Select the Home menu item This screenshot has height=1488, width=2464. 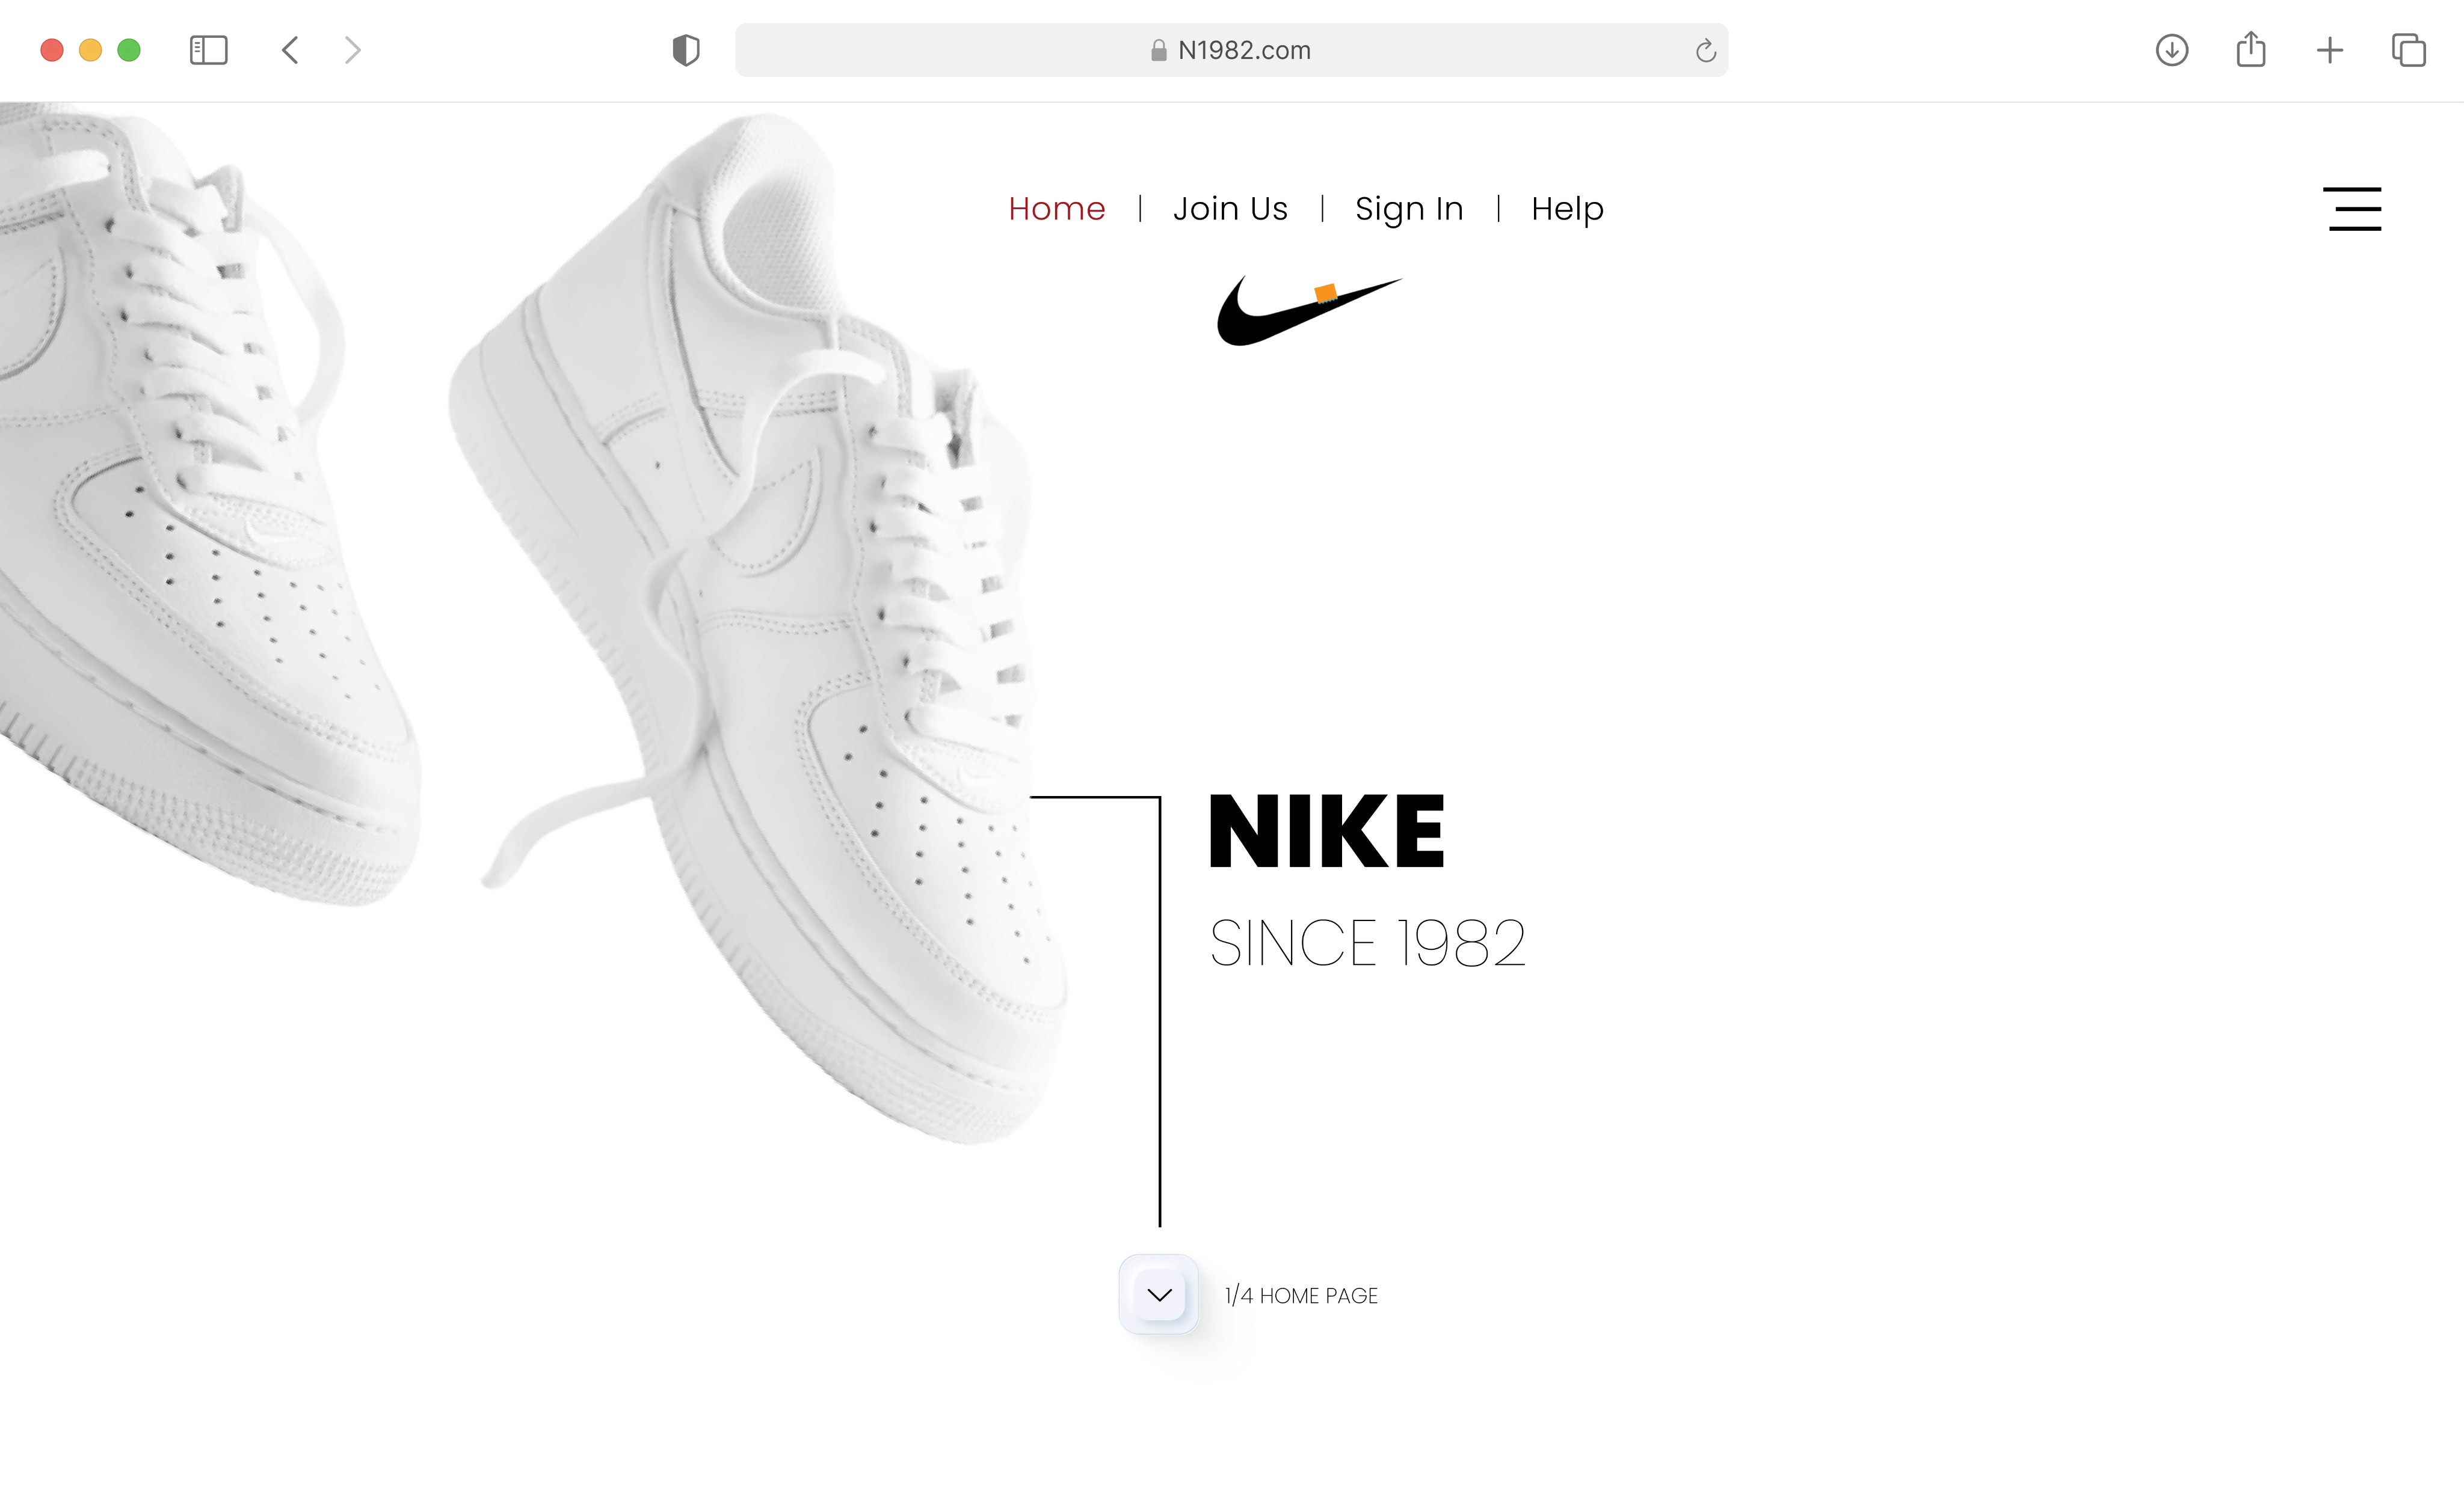pyautogui.click(x=1057, y=209)
